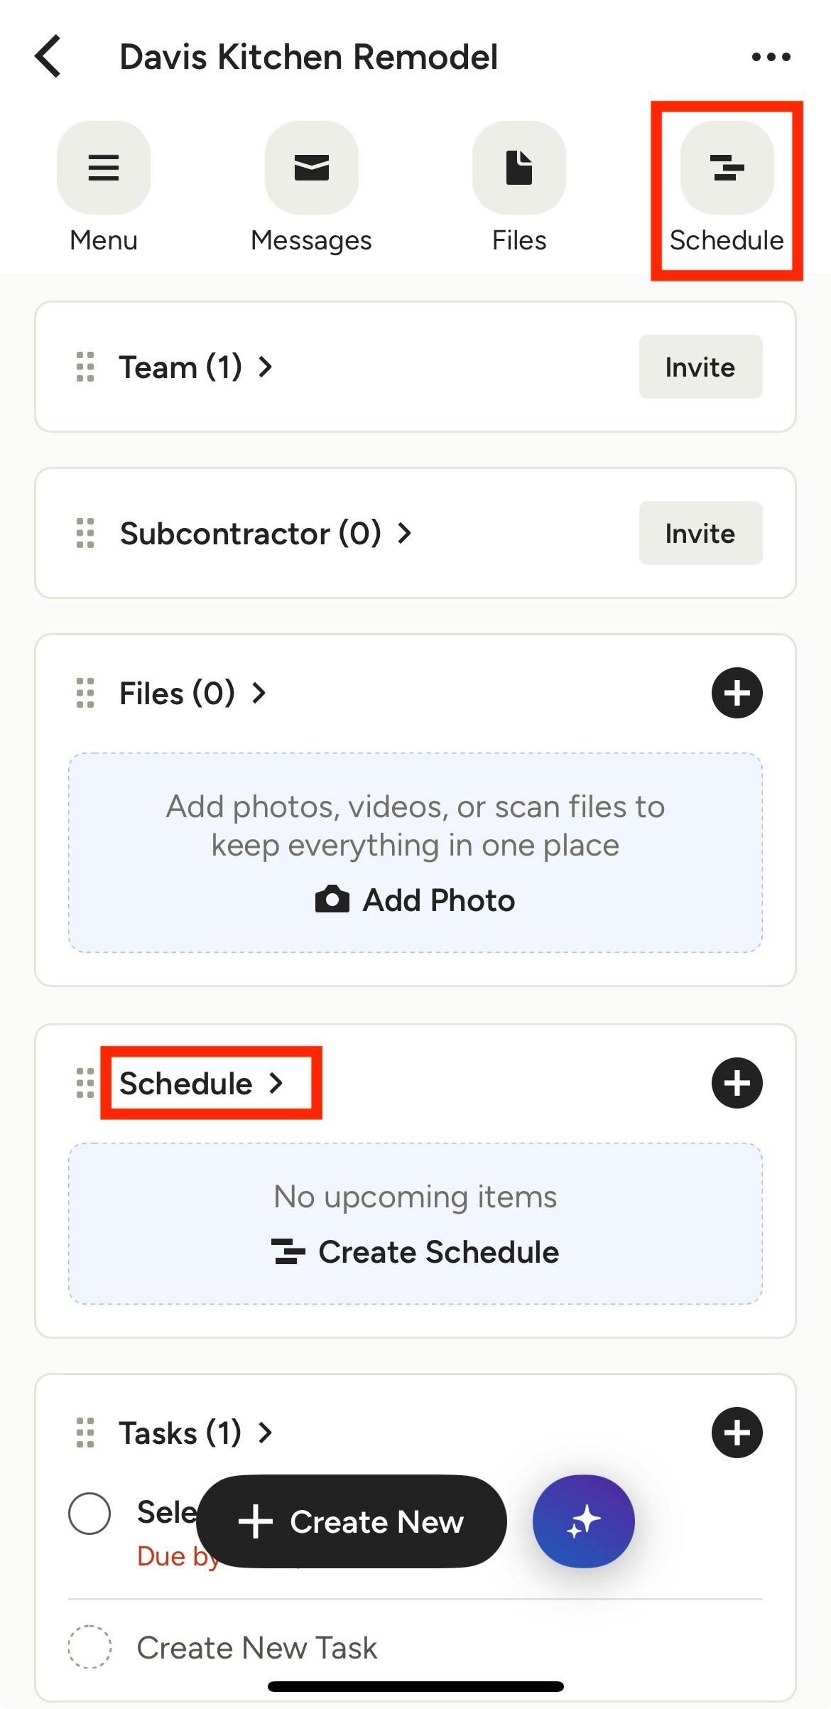Viewport: 831px width, 1709px height.
Task: Expand the Files (0) section
Action: [x=192, y=694]
